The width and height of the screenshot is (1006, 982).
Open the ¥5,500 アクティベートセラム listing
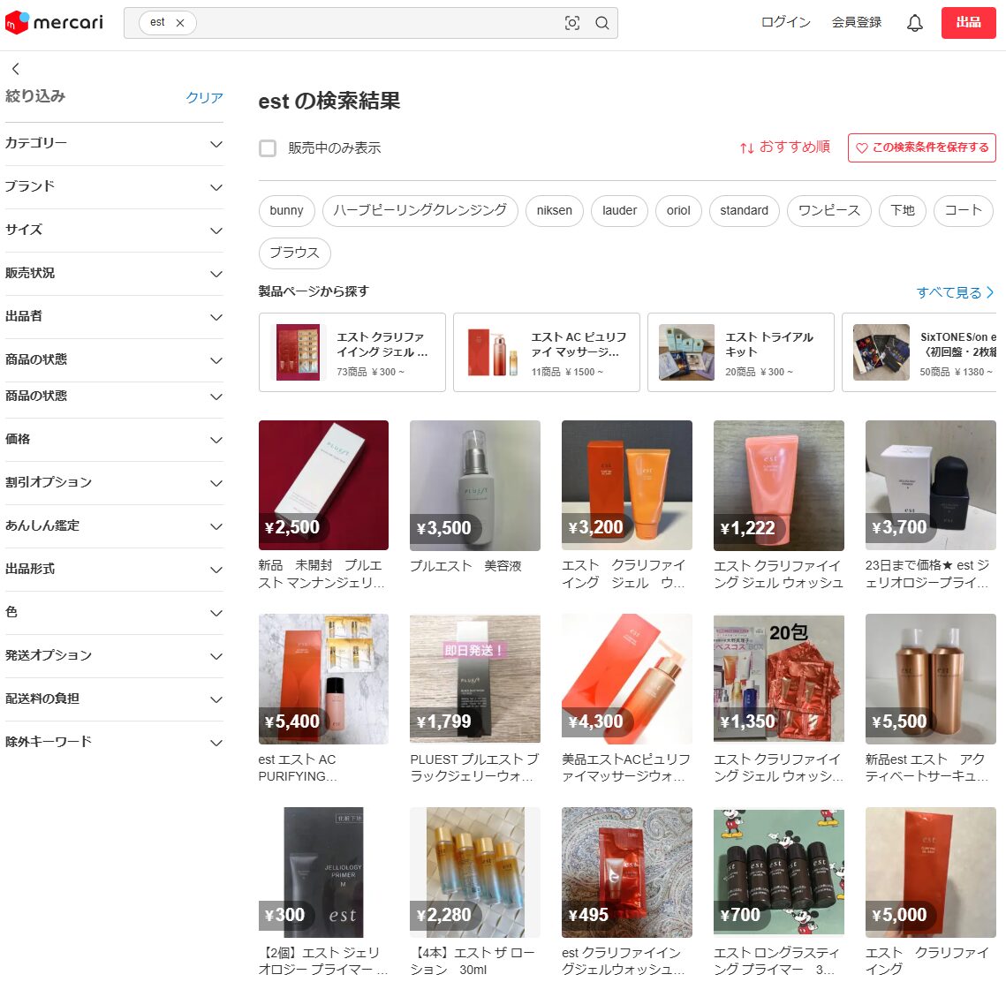[930, 679]
